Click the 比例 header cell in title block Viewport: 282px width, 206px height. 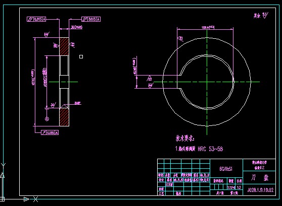239,181
